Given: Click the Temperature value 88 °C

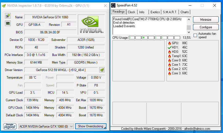Looking at the screenshot, I should tap(33, 78).
